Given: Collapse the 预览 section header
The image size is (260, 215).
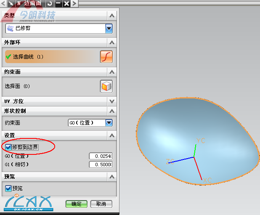Looking at the screenshot, I should [112, 177].
